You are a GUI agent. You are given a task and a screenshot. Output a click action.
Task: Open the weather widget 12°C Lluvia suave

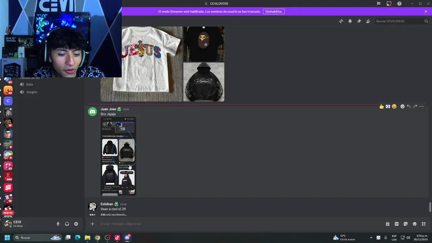344,238
